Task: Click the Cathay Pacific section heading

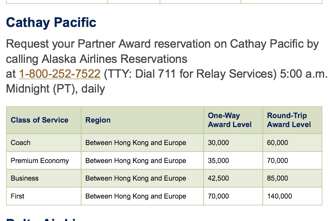Action: (51, 23)
